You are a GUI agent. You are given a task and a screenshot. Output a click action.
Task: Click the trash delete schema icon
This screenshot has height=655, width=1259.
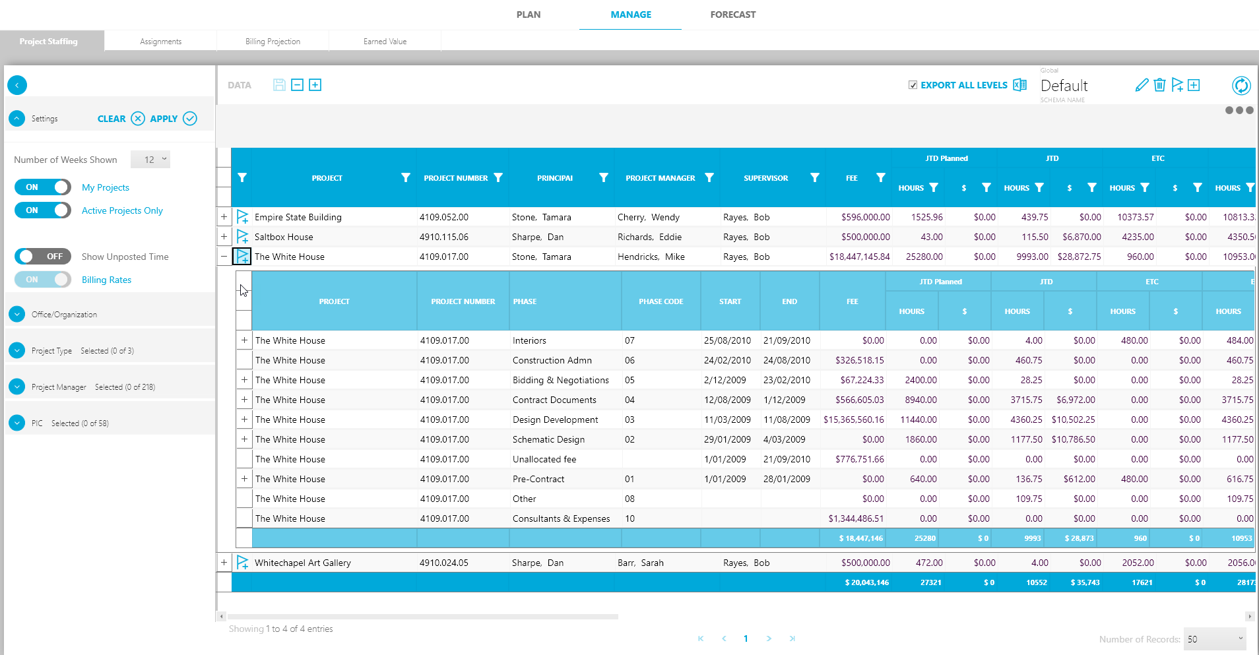[x=1159, y=85]
